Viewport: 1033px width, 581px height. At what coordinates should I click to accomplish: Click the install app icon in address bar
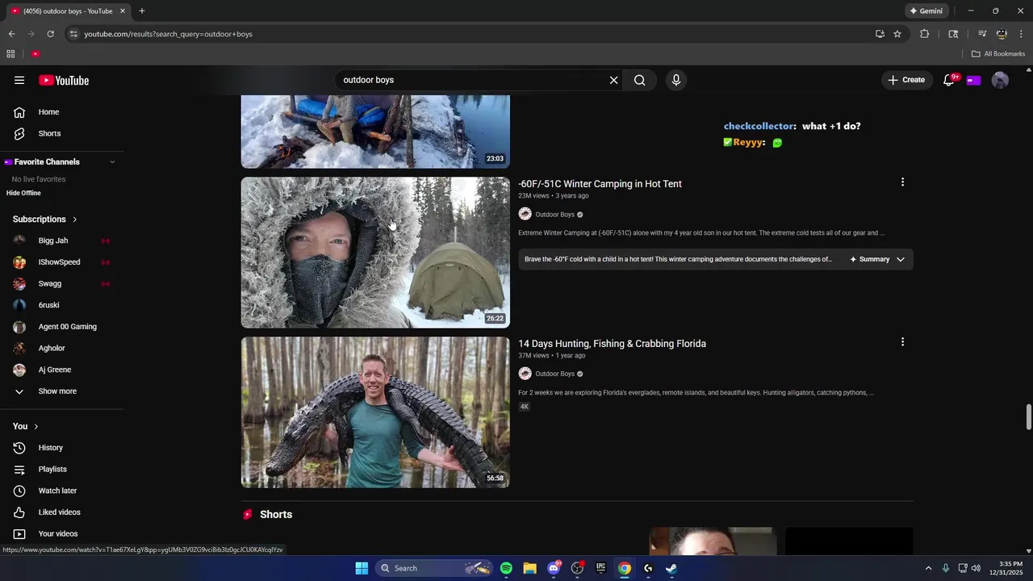(x=880, y=34)
